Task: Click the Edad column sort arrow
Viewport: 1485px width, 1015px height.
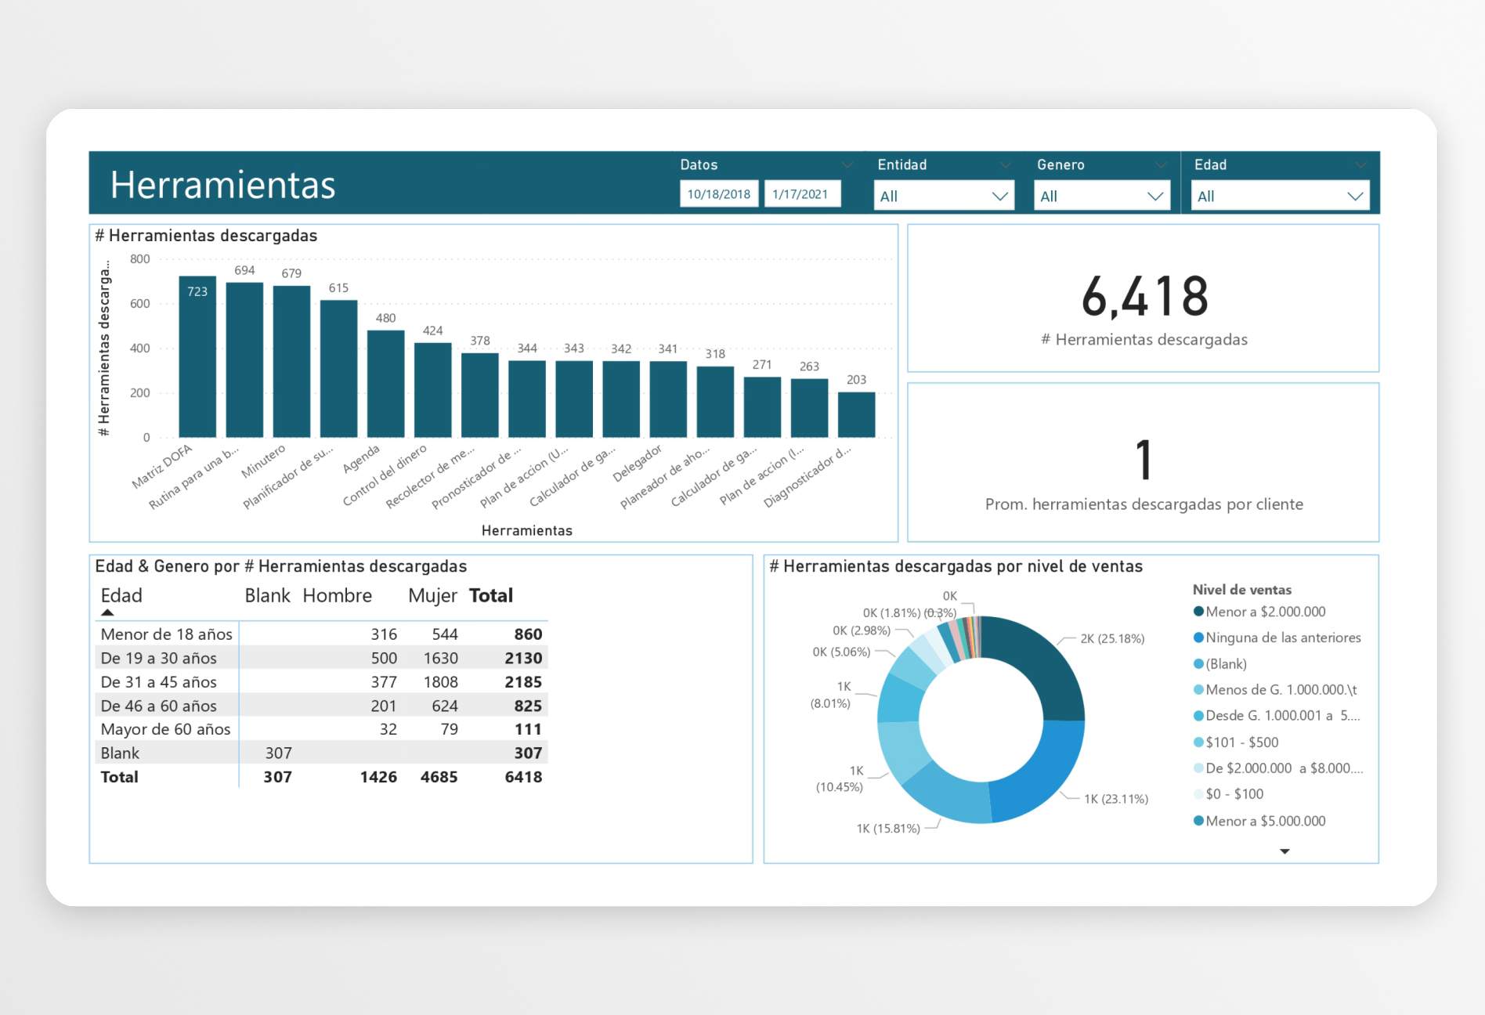Action: 107,612
